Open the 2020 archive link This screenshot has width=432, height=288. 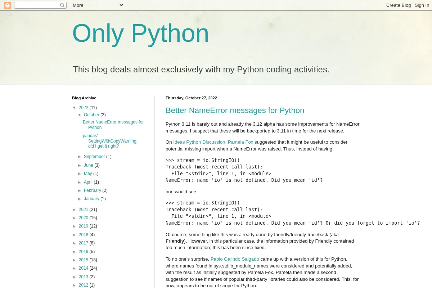click(x=84, y=218)
